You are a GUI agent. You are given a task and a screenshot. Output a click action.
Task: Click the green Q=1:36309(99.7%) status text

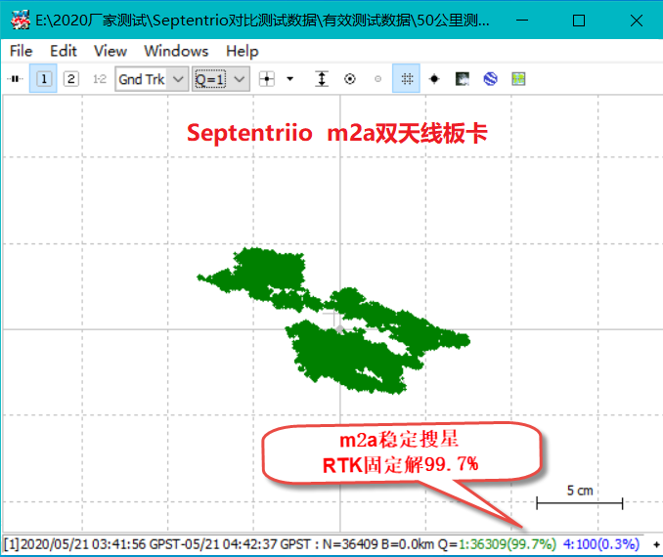pos(508,544)
